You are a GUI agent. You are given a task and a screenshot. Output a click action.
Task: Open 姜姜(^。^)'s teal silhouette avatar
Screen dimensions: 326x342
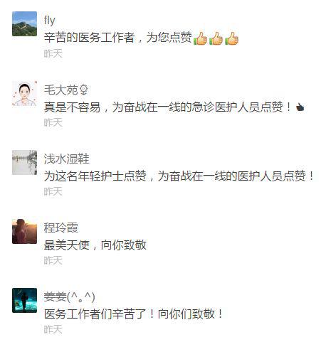click(24, 300)
